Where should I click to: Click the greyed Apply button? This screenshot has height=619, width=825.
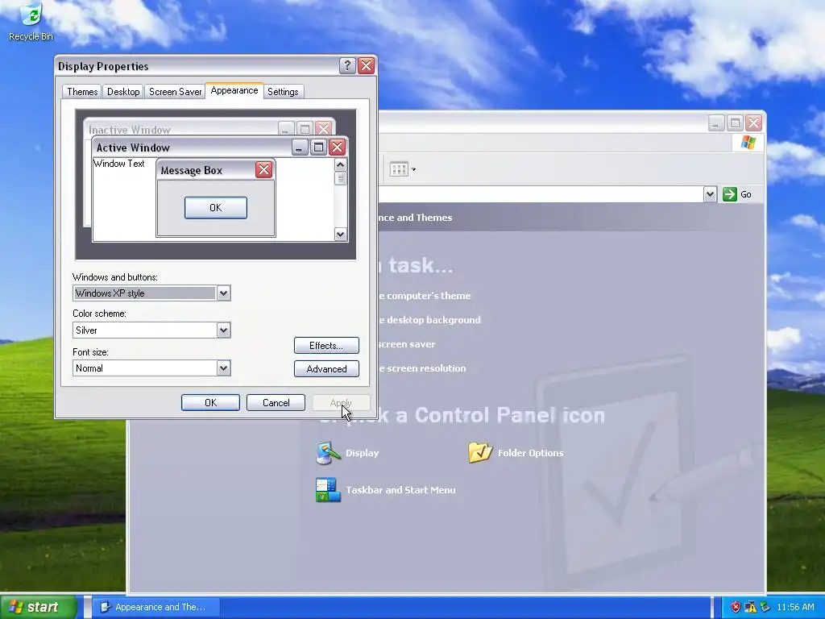point(341,403)
